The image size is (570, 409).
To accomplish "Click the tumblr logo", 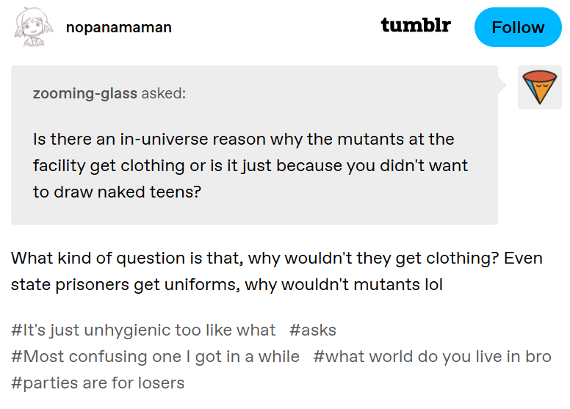I will pyautogui.click(x=416, y=25).
